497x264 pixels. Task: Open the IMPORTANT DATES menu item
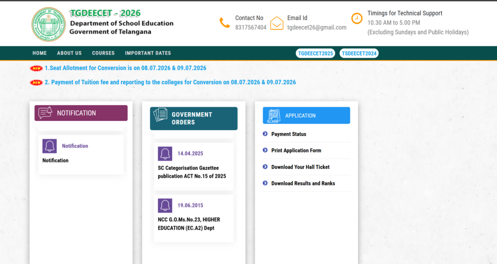[148, 53]
